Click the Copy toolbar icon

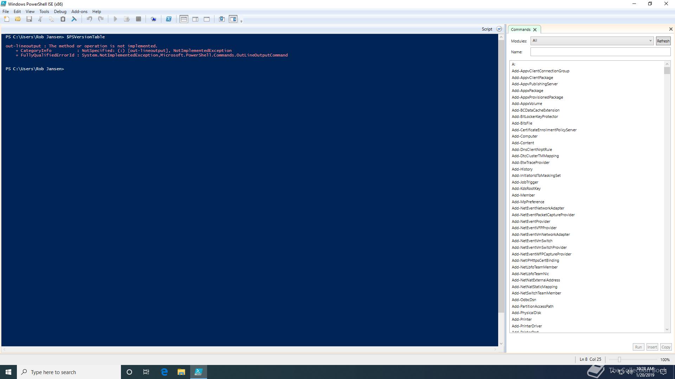[52, 19]
